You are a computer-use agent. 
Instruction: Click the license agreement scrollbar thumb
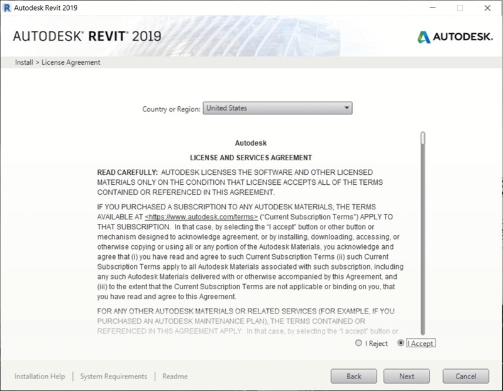[423, 138]
